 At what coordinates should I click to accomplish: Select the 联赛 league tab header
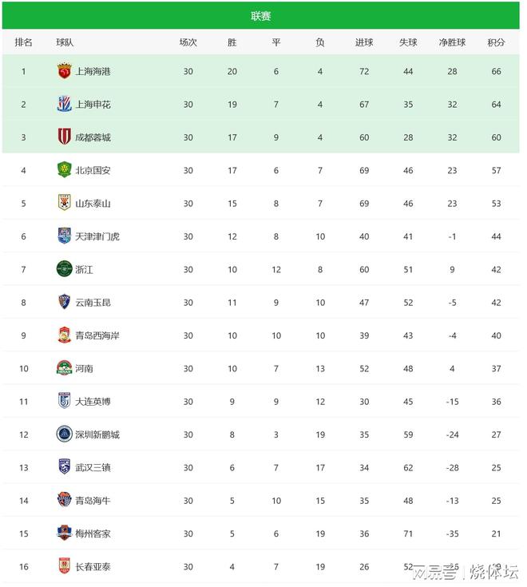(260, 16)
